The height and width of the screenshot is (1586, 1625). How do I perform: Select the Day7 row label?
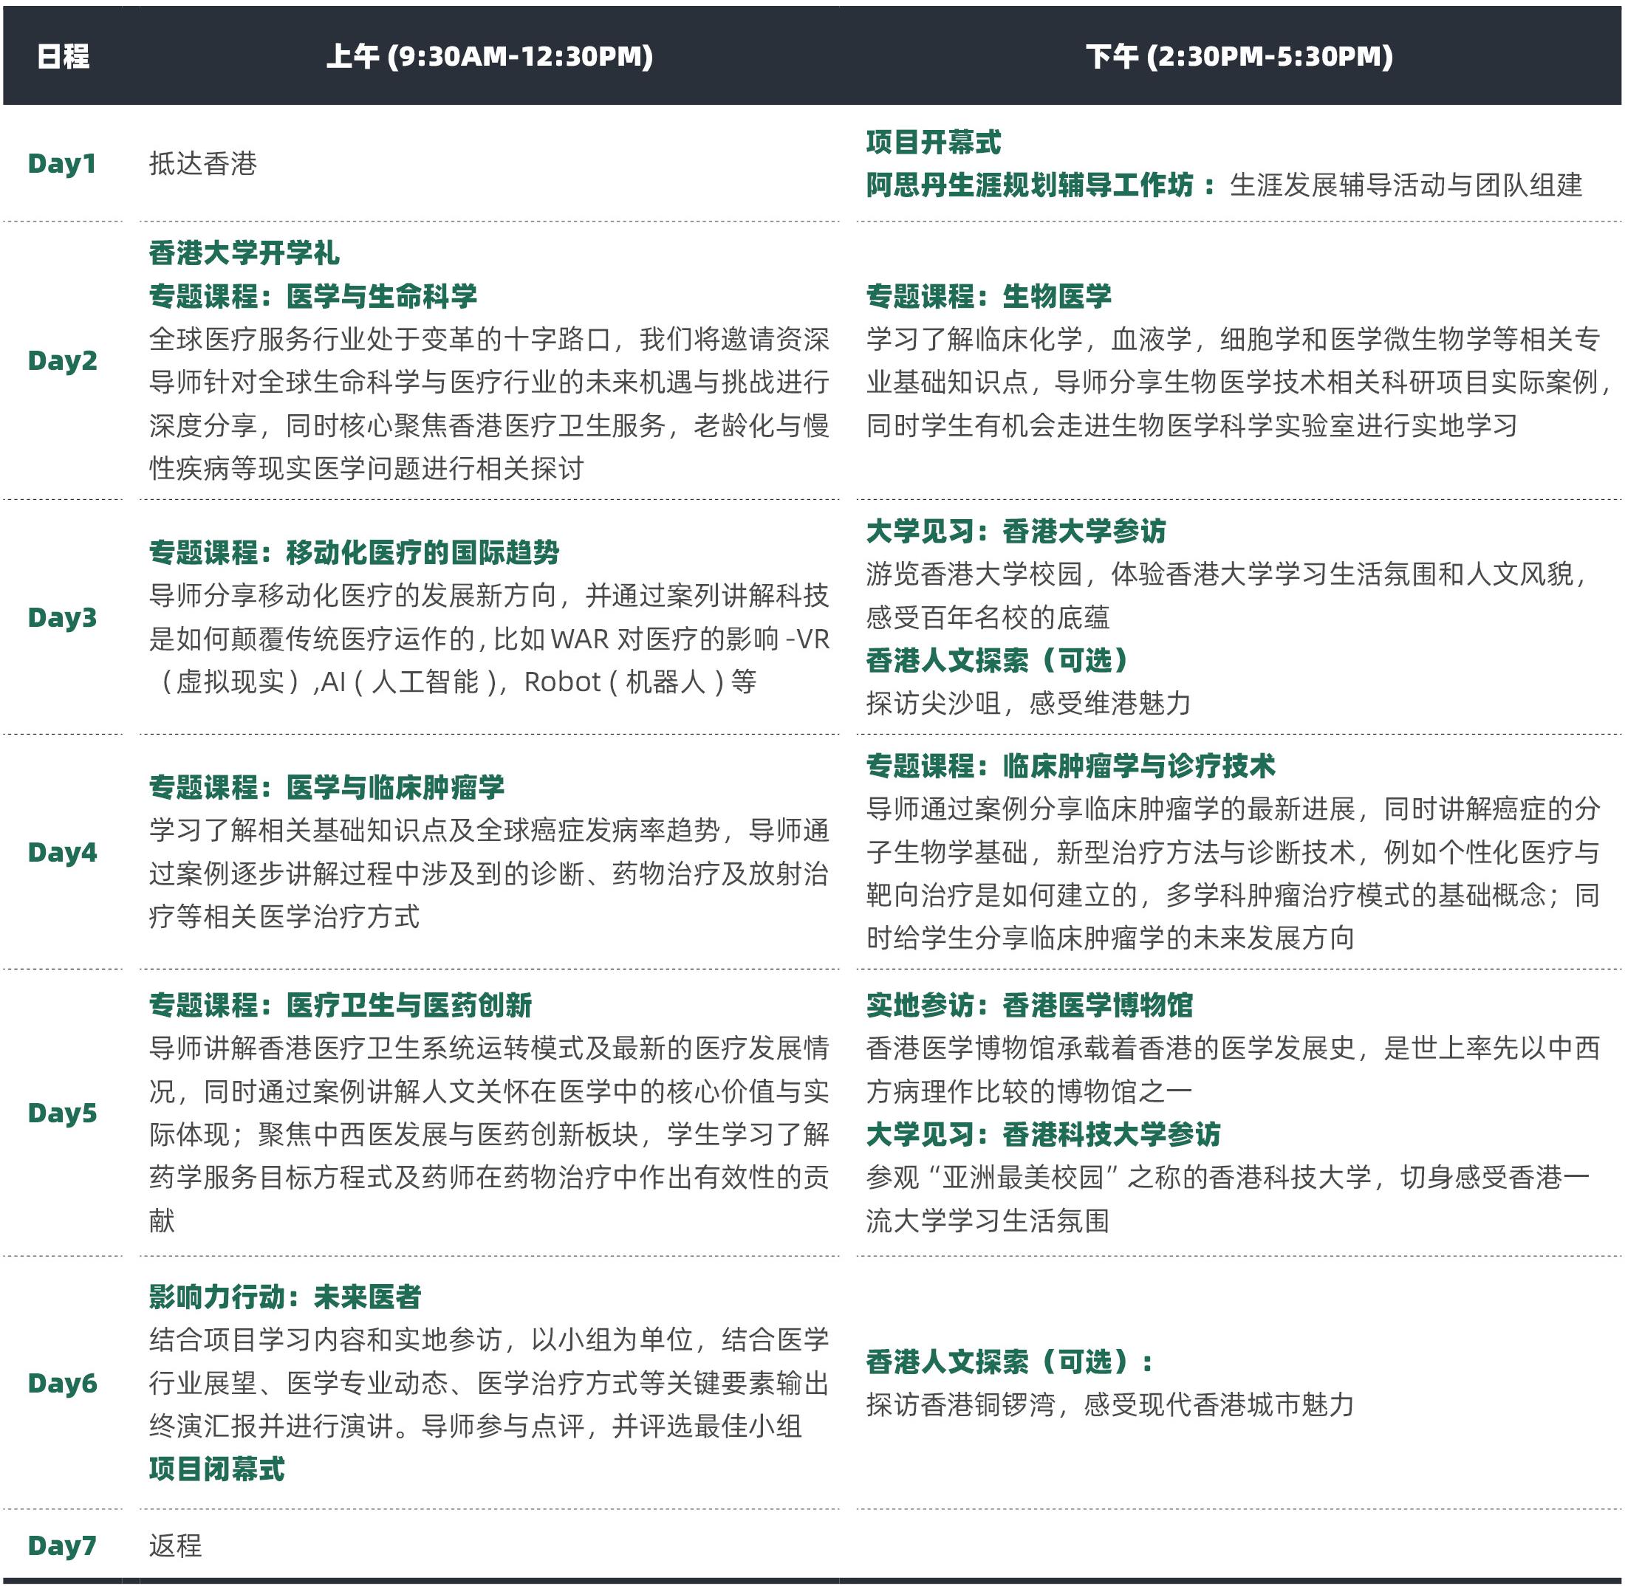(x=63, y=1545)
